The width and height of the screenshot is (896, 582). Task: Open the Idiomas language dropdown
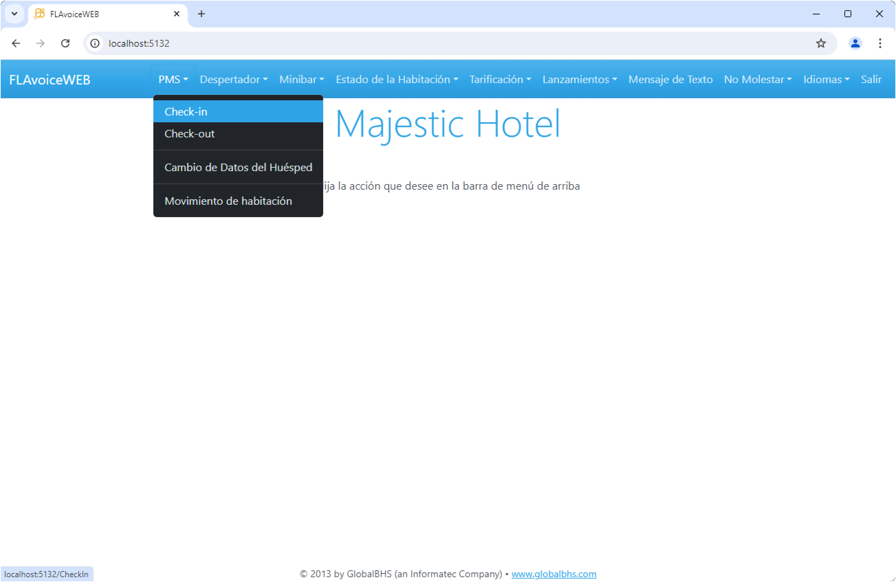pyautogui.click(x=826, y=79)
